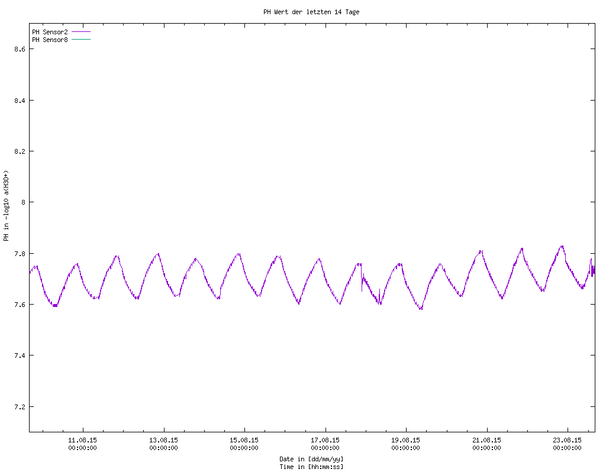
Task: Click the chart title 'PH Wert der letzten 14 Tage'
Action: (311, 12)
